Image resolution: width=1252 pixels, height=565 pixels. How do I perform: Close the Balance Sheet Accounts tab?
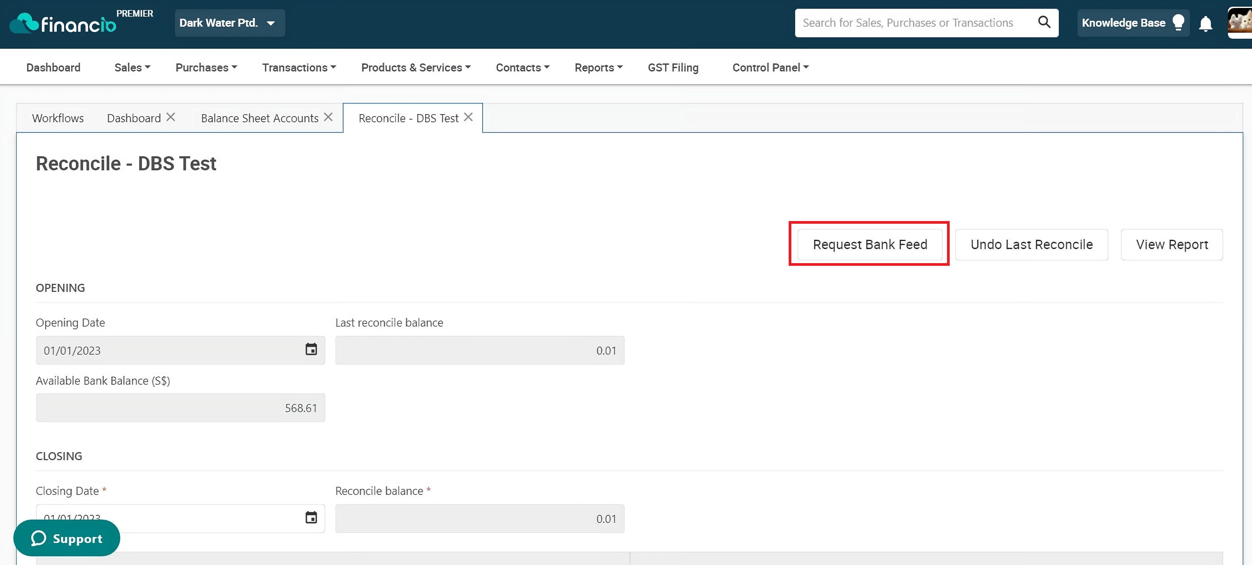(x=329, y=117)
